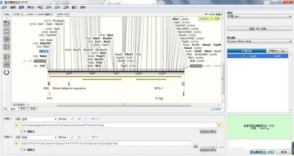Image resolution: width=294 pixels, height=156 pixels.
Task: Open the magnifier search icon below the map
Action: [x=5, y=109]
